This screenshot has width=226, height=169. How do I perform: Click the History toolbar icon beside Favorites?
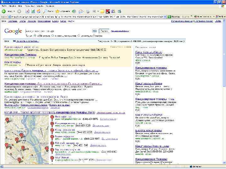(74, 11)
